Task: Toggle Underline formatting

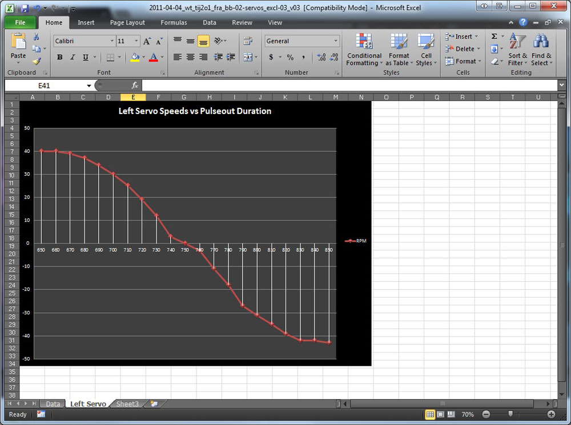Action: point(86,57)
